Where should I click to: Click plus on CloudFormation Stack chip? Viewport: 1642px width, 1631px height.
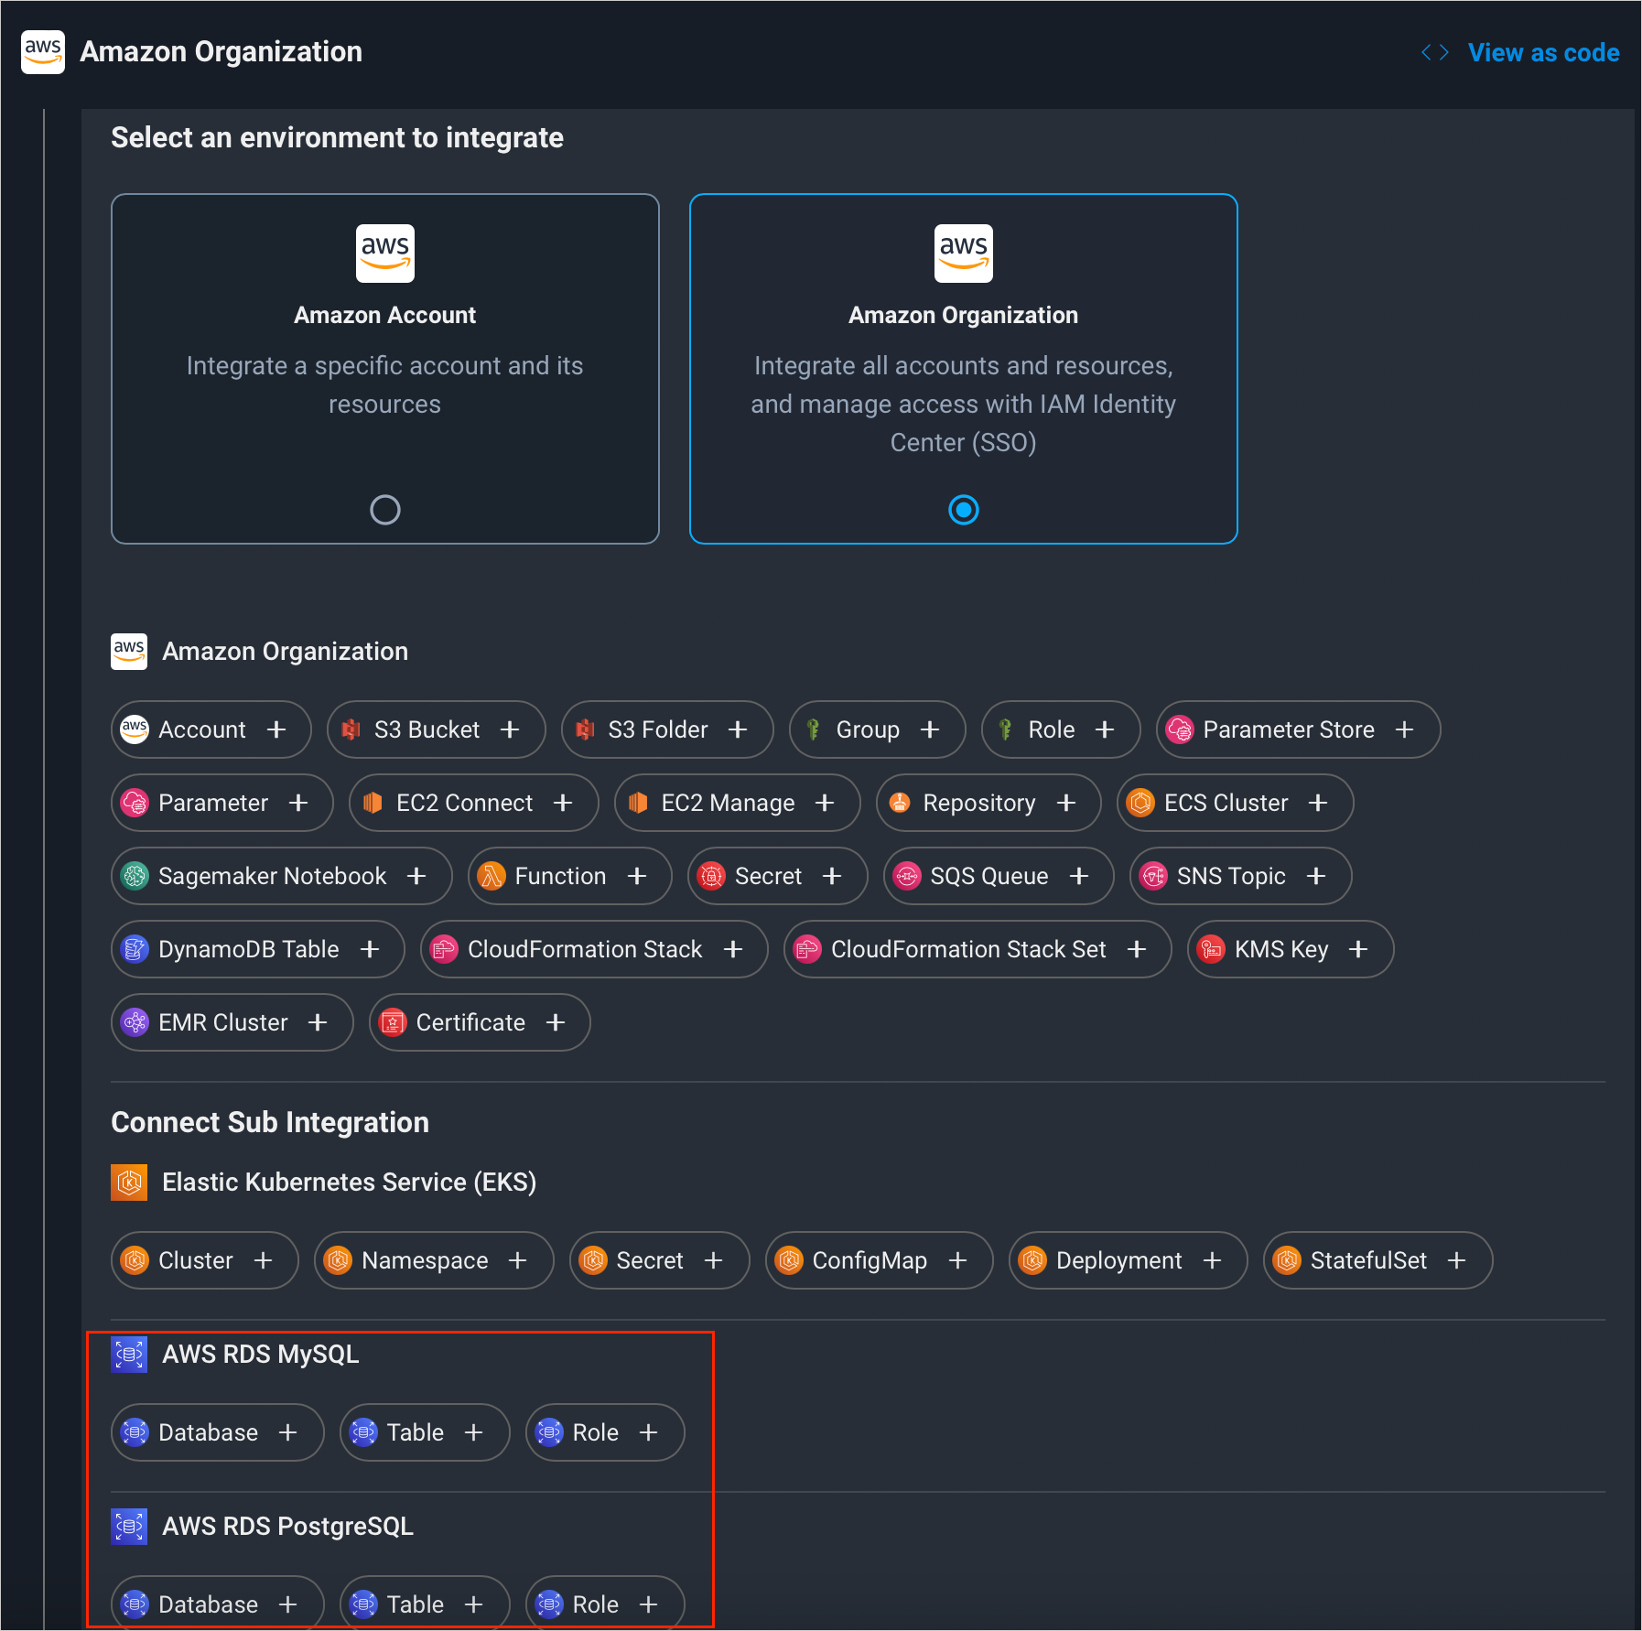[733, 949]
